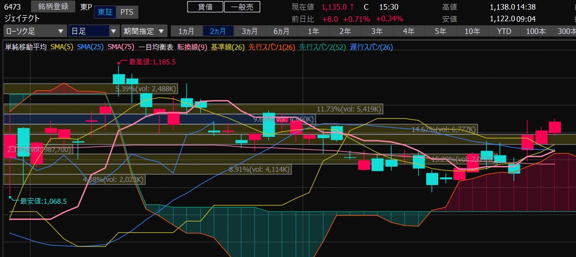Click the +0.71% change value
Screen dimensions: 576x257
point(356,19)
